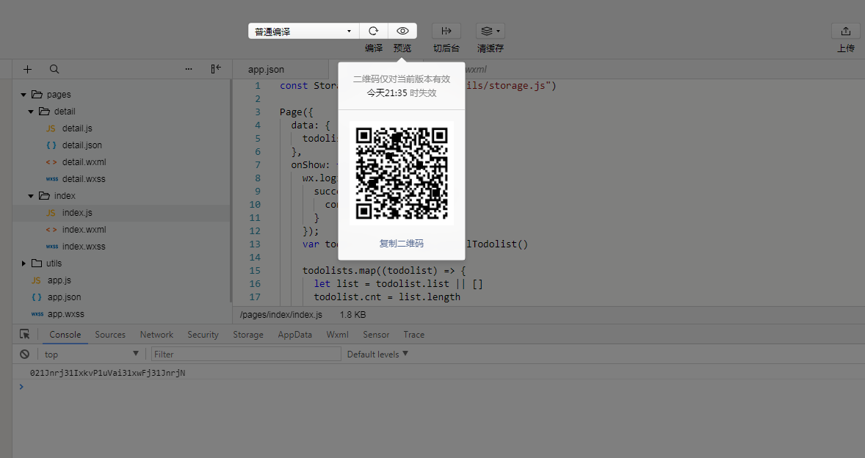
Task: Click the 复制二维码 copy QR code link
Action: pyautogui.click(x=402, y=244)
